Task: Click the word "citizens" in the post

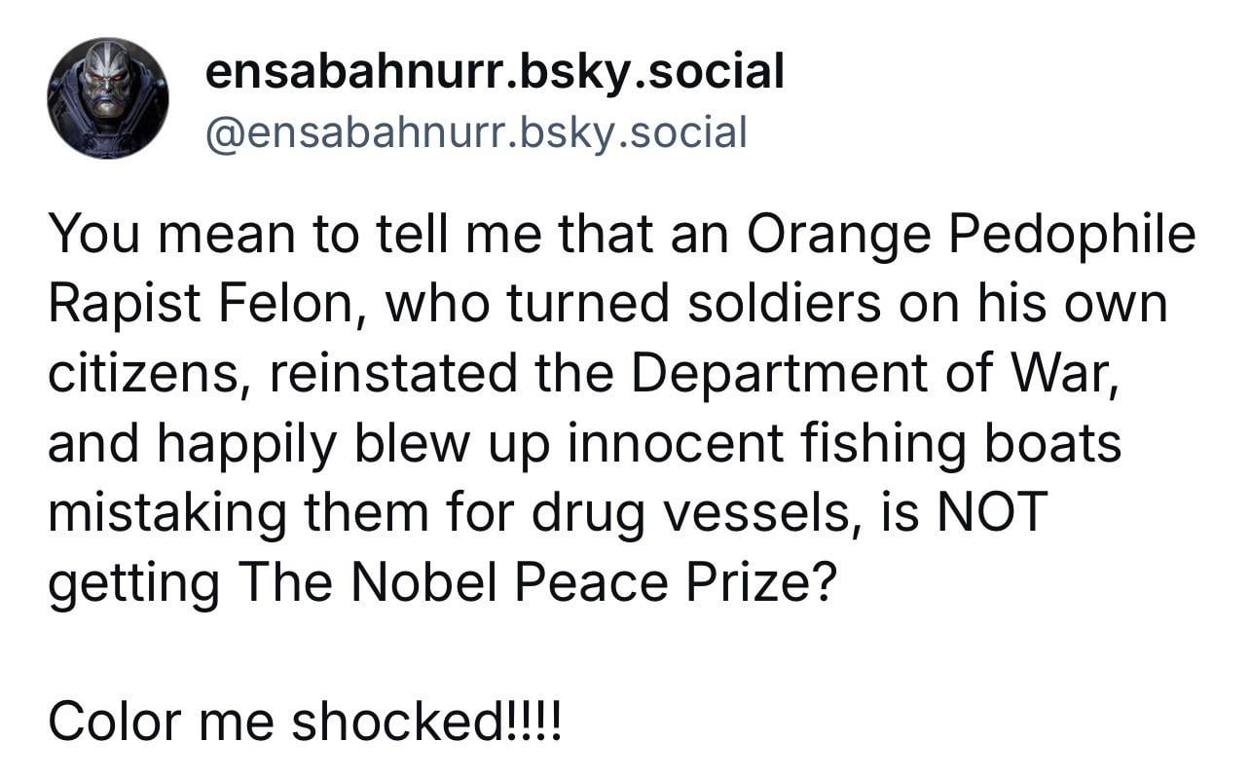Action: pyautogui.click(x=144, y=375)
